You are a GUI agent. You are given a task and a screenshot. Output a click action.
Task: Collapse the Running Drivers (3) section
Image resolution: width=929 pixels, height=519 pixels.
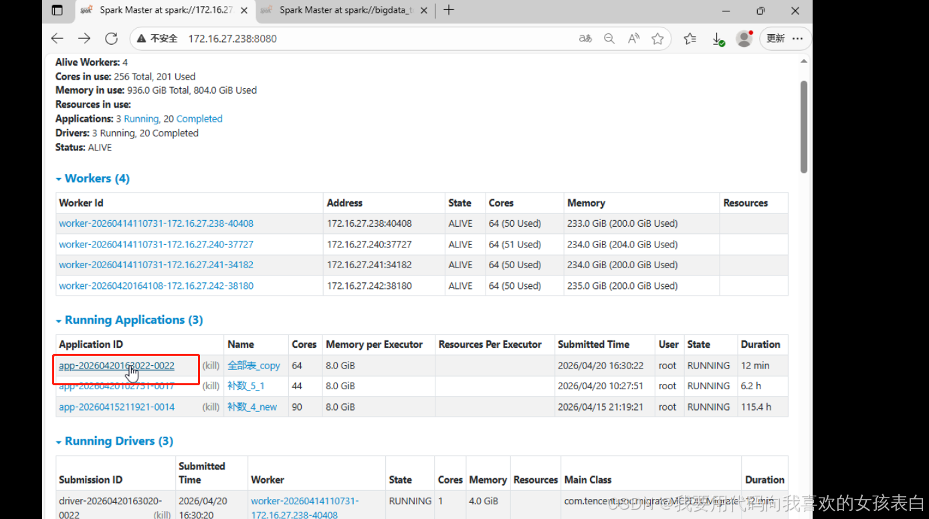click(114, 441)
